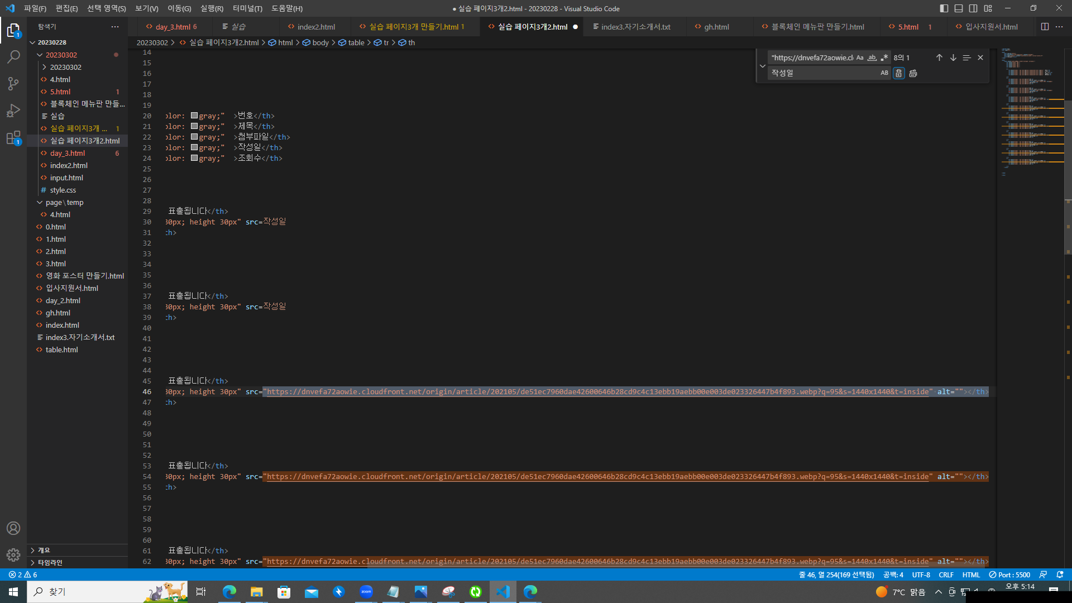Open Source Control view
This screenshot has height=603, width=1072.
click(13, 84)
